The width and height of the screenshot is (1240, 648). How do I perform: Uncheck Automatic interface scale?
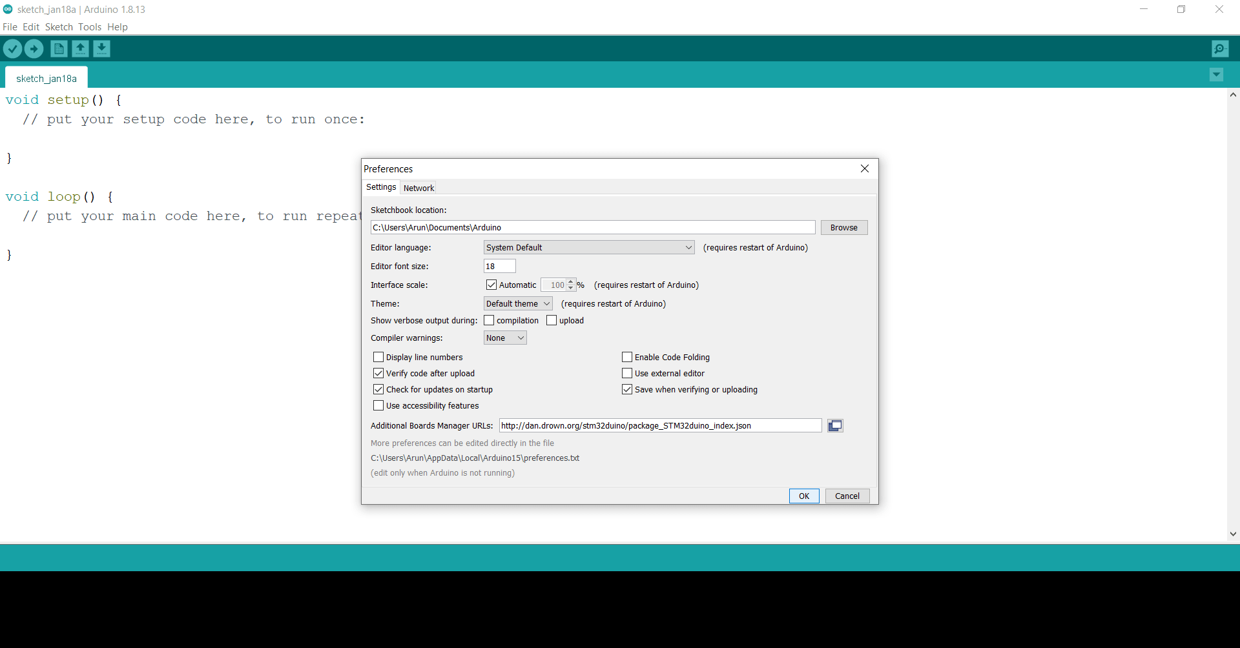point(491,285)
